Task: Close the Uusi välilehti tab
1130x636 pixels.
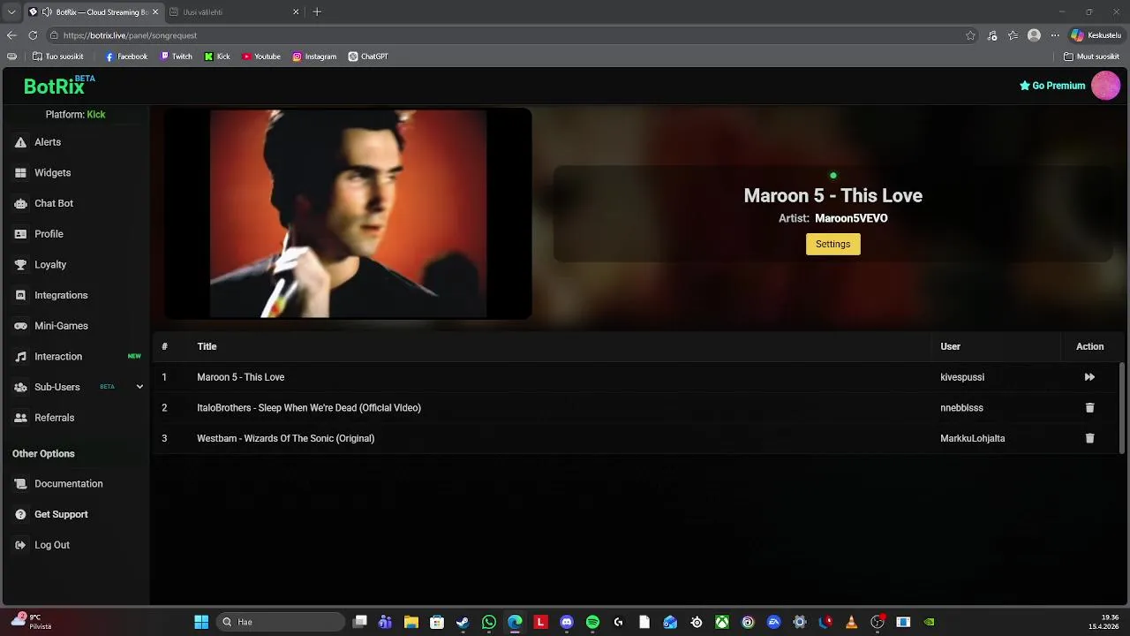Action: [x=296, y=12]
